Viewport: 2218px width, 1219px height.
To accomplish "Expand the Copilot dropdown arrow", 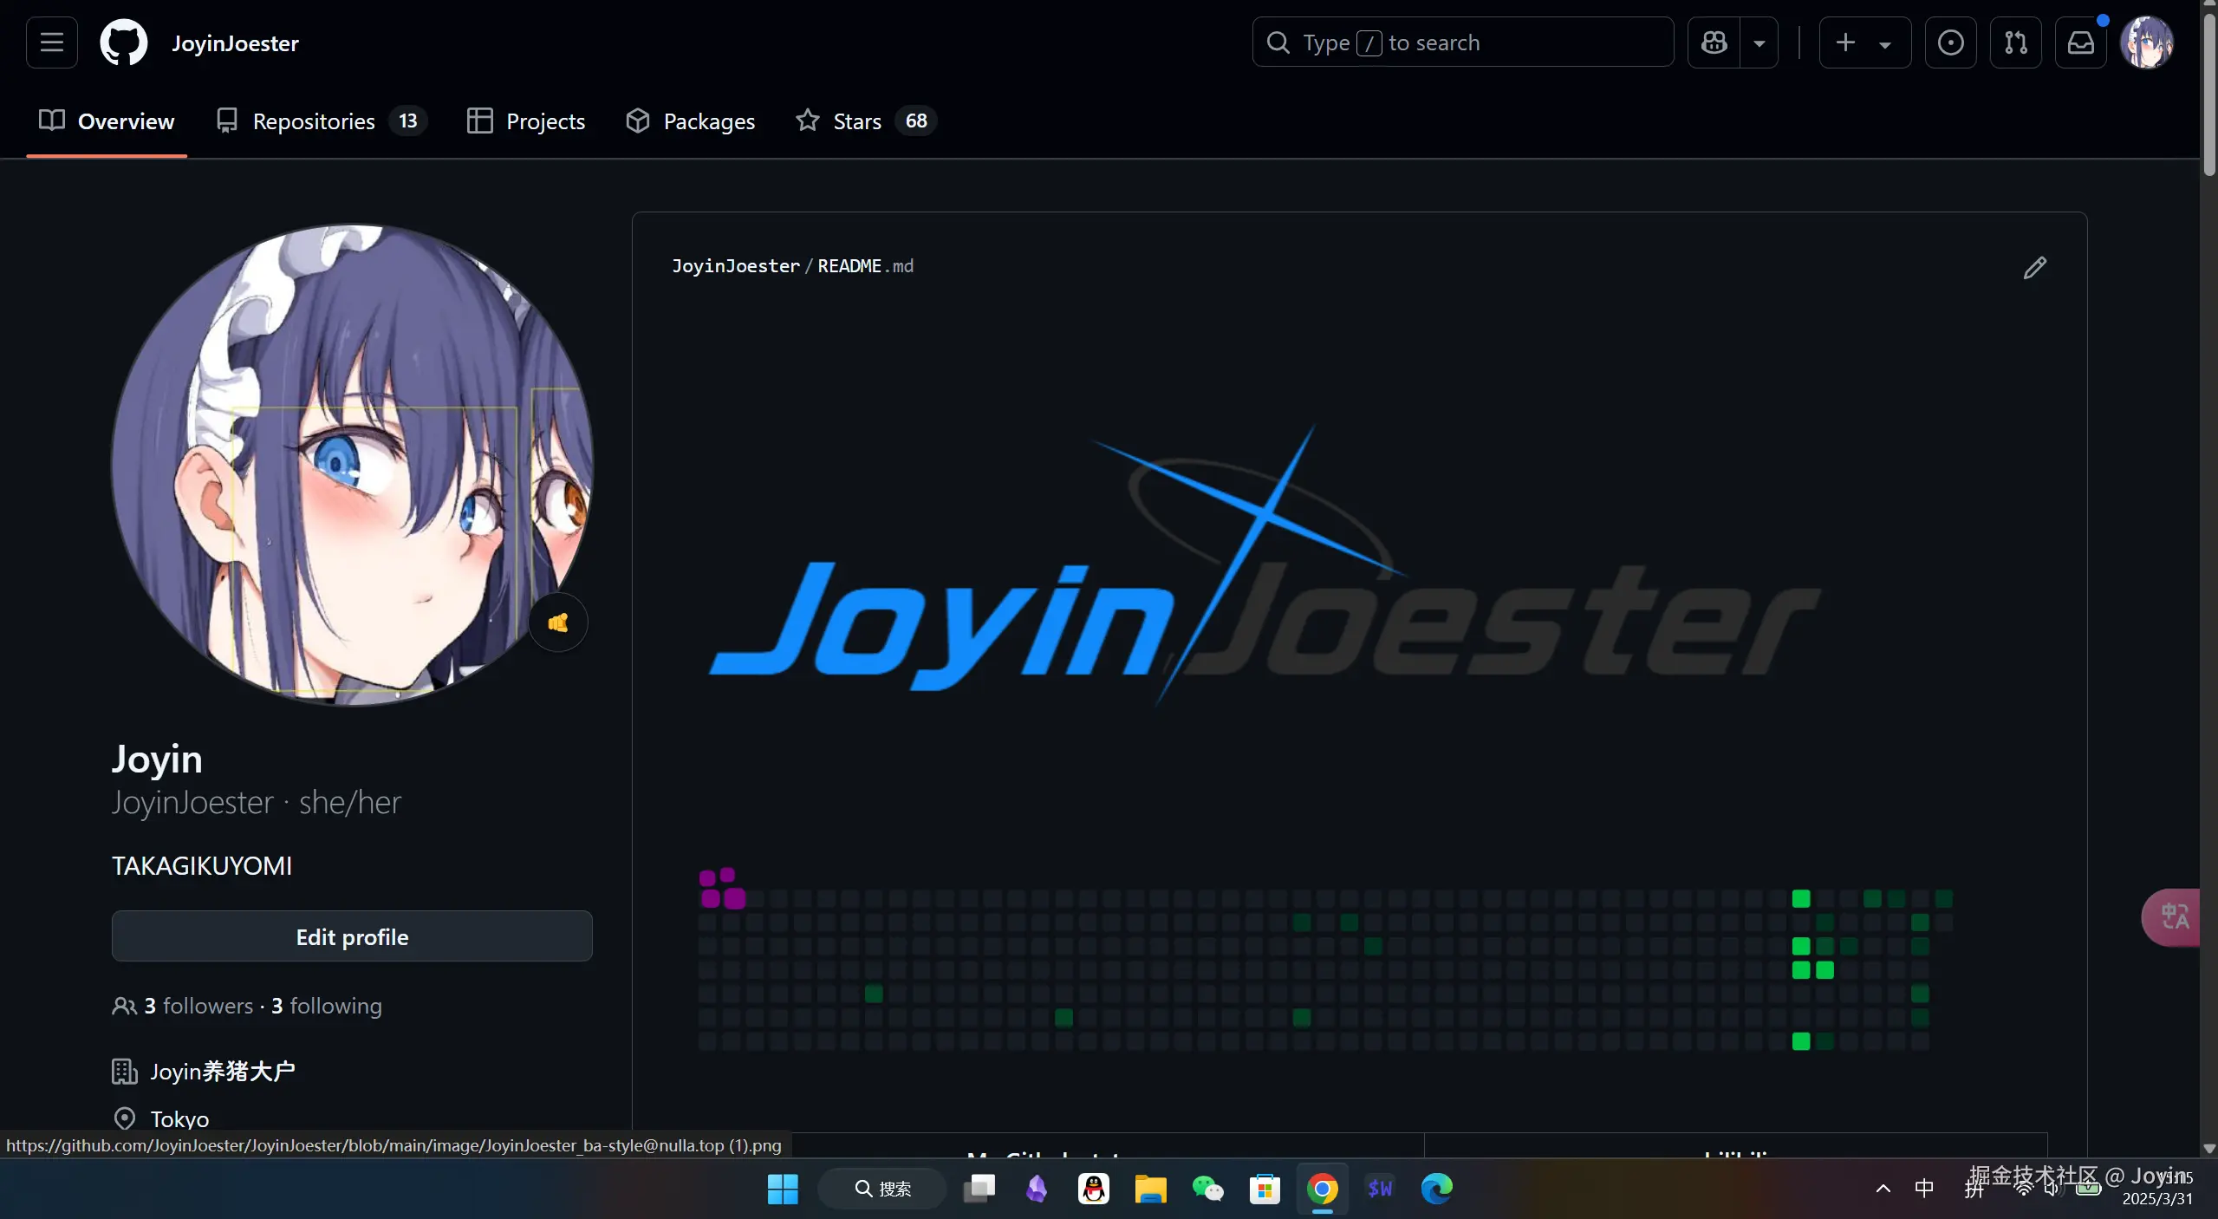I will tap(1759, 42).
